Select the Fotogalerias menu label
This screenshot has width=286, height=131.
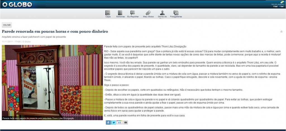click(x=176, y=17)
